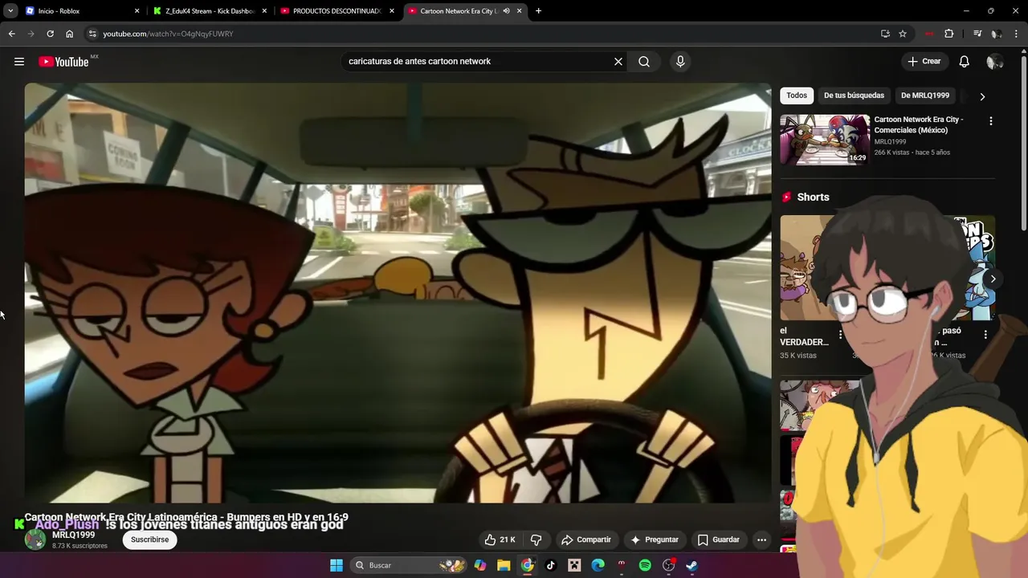Image resolution: width=1028 pixels, height=578 pixels.
Task: Click the Shorts section heading
Action: pyautogui.click(x=813, y=197)
